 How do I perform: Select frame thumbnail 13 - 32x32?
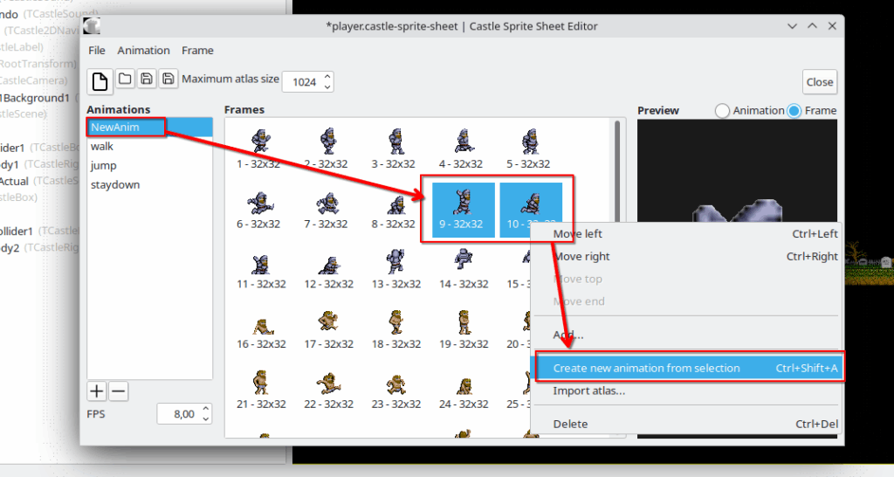395,268
